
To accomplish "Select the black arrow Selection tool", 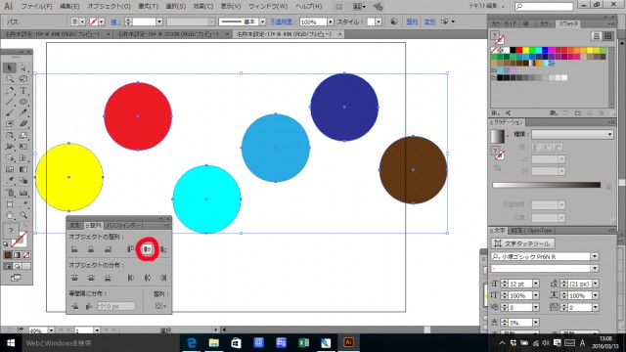I will tap(10, 67).
